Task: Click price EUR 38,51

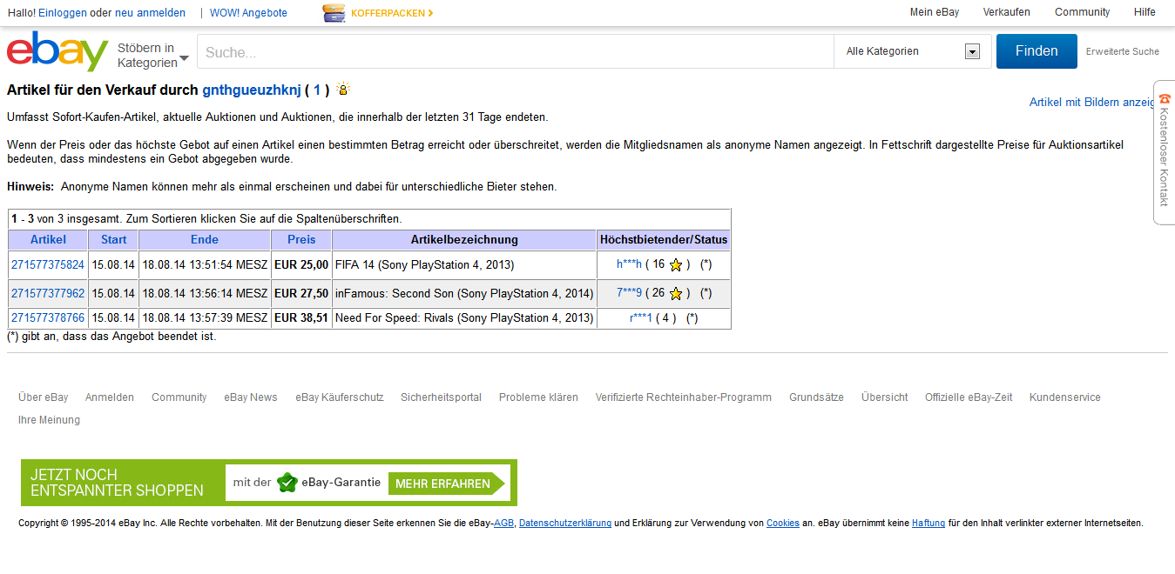Action: pos(301,317)
